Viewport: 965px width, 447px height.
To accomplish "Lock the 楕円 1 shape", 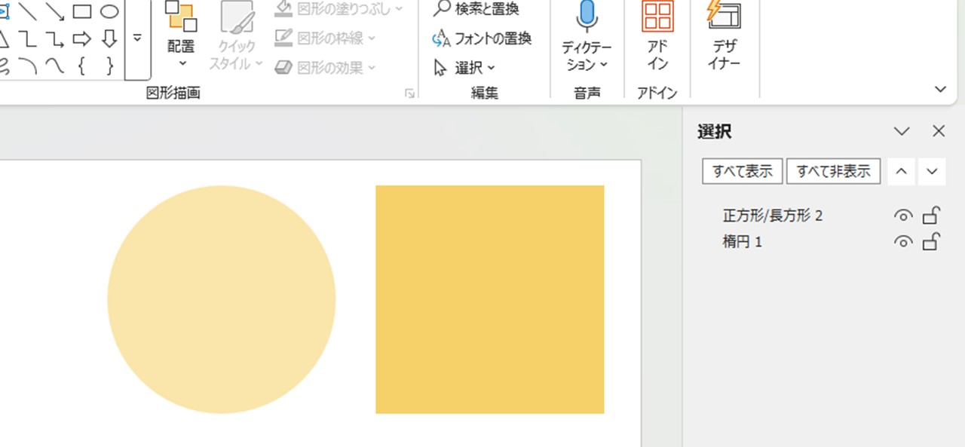I will [930, 242].
